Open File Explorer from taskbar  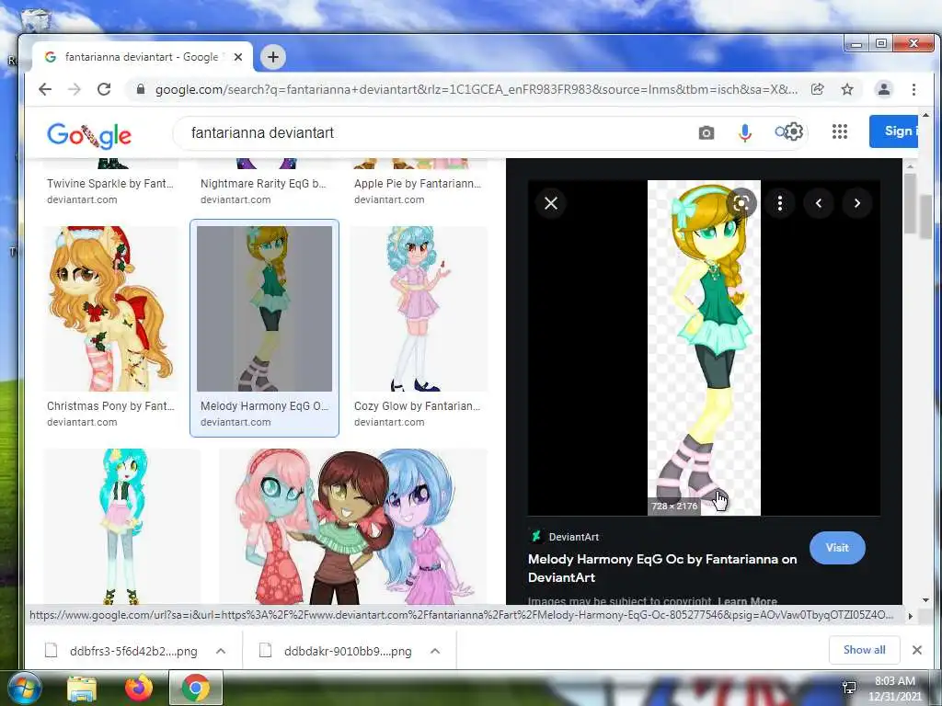coord(82,688)
